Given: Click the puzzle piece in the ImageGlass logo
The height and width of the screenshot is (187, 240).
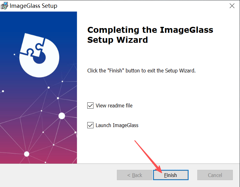Looking at the screenshot, I should pos(33,45).
